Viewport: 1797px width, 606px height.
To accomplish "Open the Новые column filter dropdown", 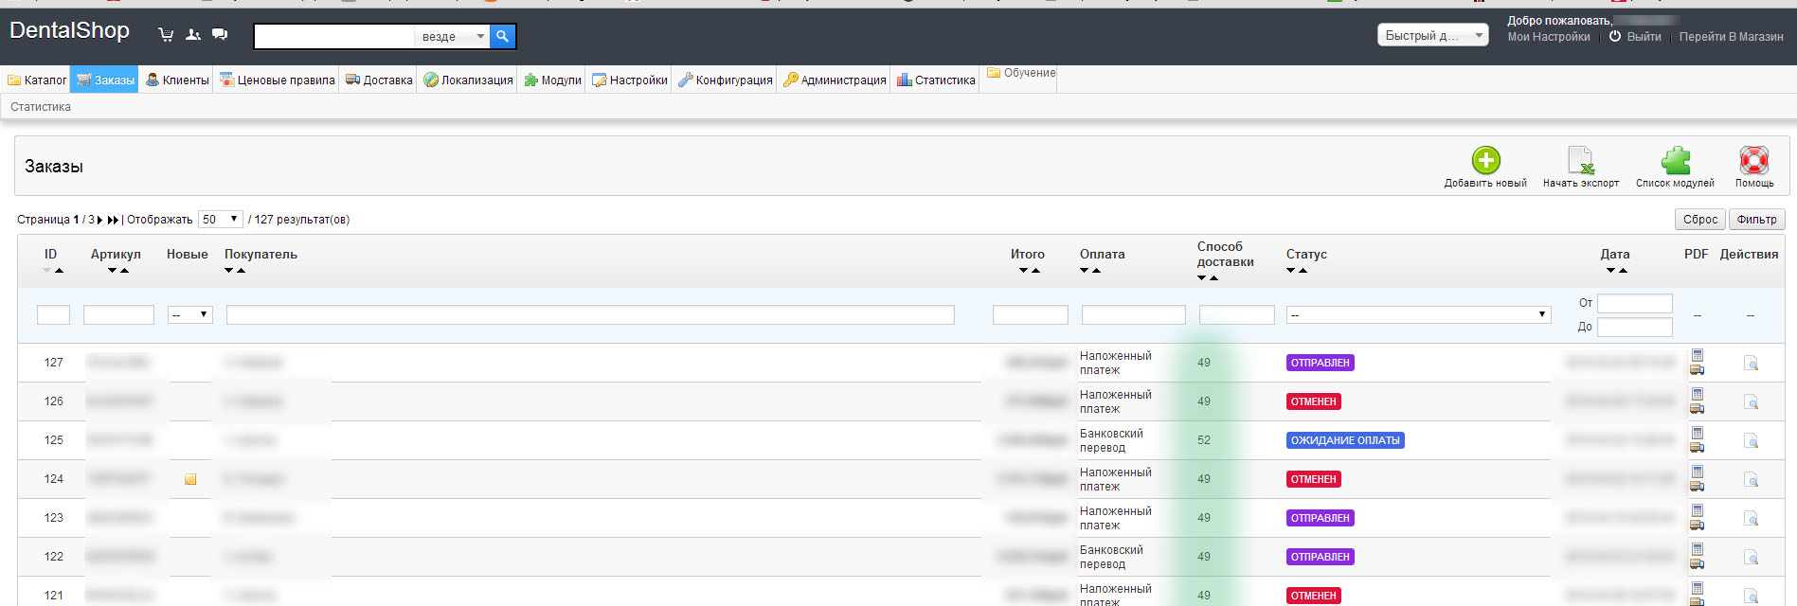I will pyautogui.click(x=189, y=314).
